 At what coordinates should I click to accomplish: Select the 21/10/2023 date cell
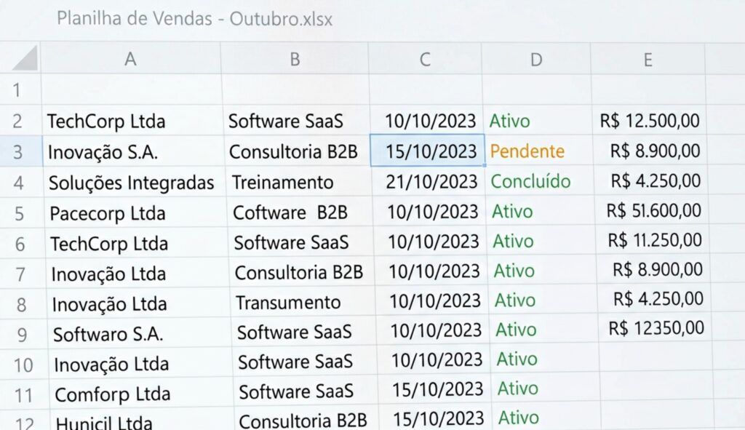(432, 181)
